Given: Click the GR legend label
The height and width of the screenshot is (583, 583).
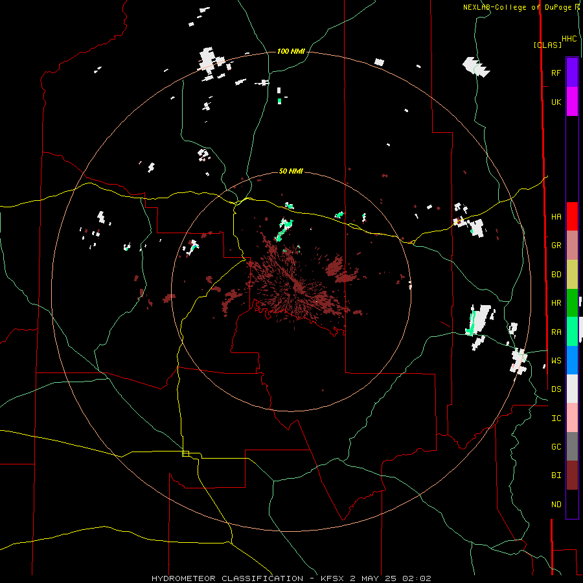Looking at the screenshot, I should (x=556, y=246).
